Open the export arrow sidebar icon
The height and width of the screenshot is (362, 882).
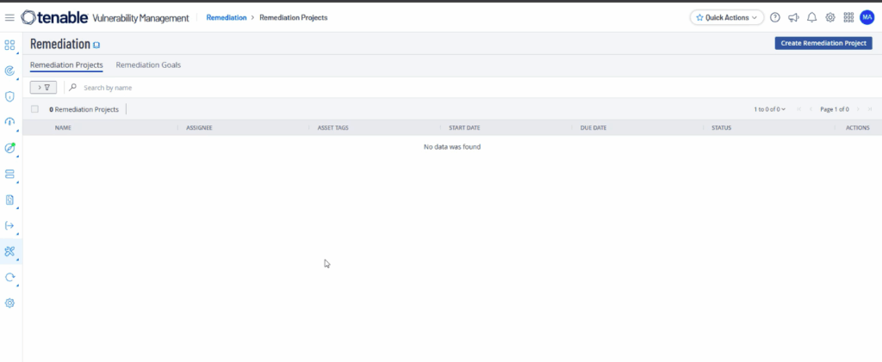point(9,225)
